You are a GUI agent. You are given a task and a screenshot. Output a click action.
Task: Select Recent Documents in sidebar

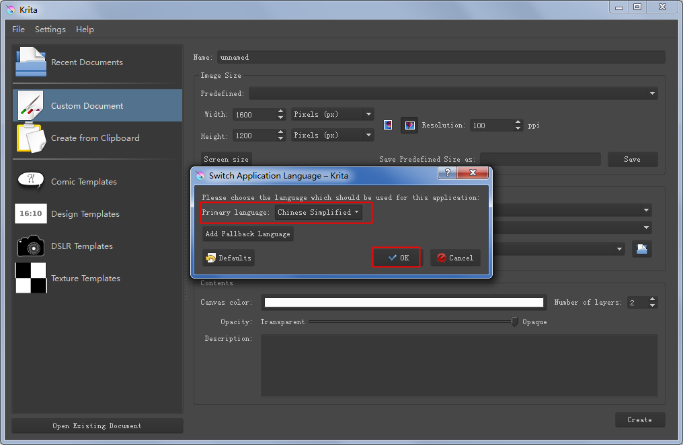tap(97, 62)
